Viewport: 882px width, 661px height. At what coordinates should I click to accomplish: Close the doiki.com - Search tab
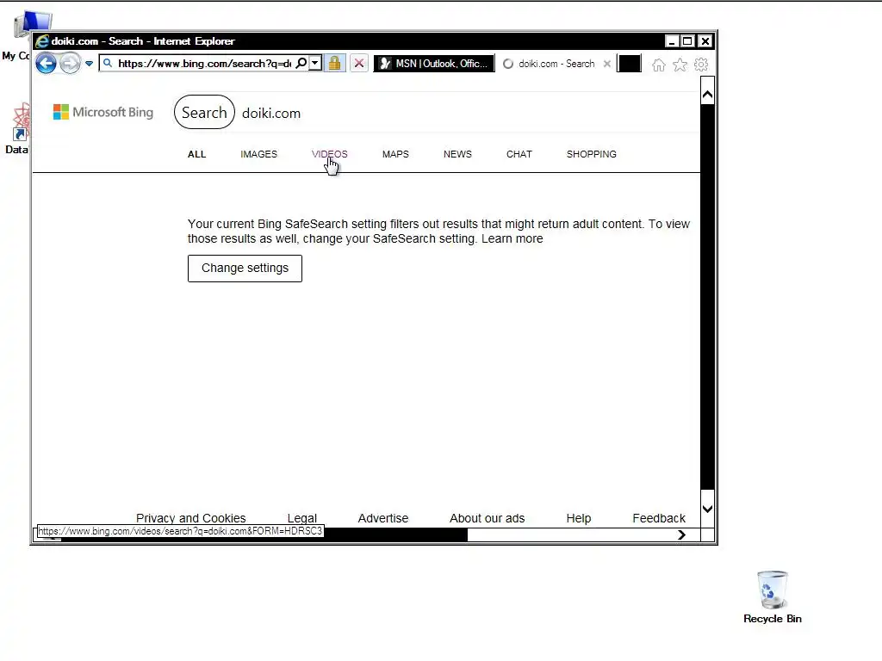tap(607, 64)
